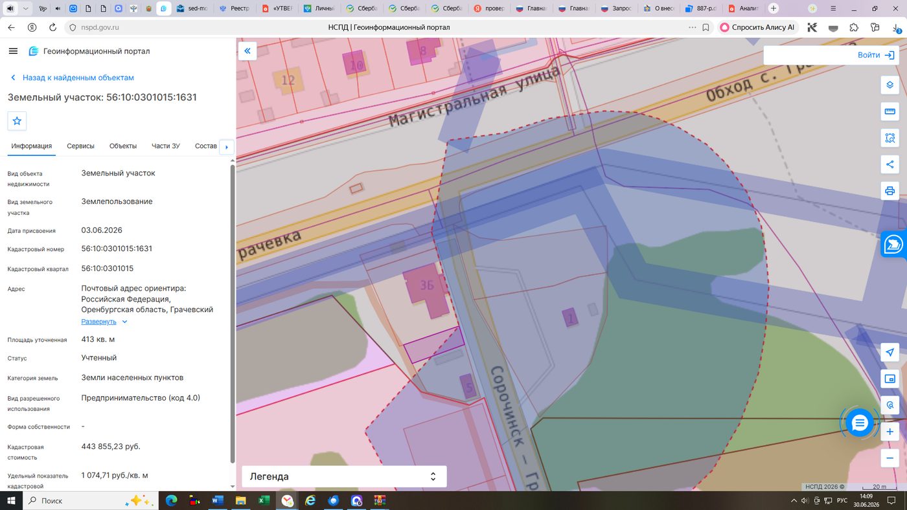Open the browser tab list dropdown arrow
The width and height of the screenshot is (907, 510).
pyautogui.click(x=25, y=8)
